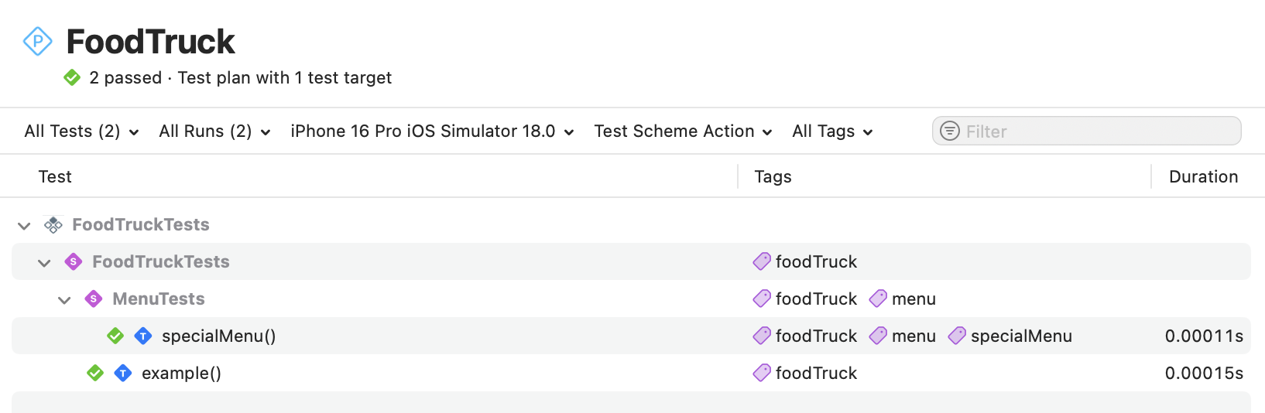
Task: Click the blue T icon for example()
Action: [x=123, y=373]
